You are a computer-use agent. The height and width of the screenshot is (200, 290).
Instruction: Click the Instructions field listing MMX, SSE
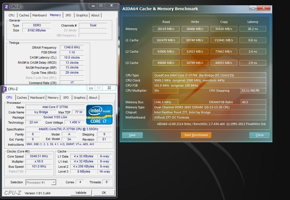69,144
